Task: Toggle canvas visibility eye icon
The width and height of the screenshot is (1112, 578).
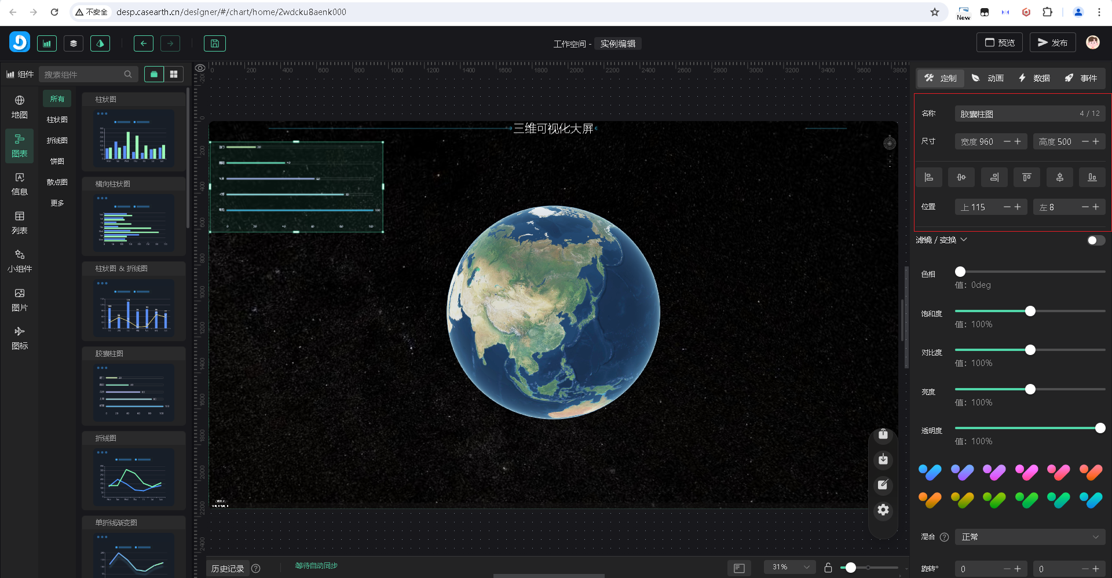Action: 200,68
